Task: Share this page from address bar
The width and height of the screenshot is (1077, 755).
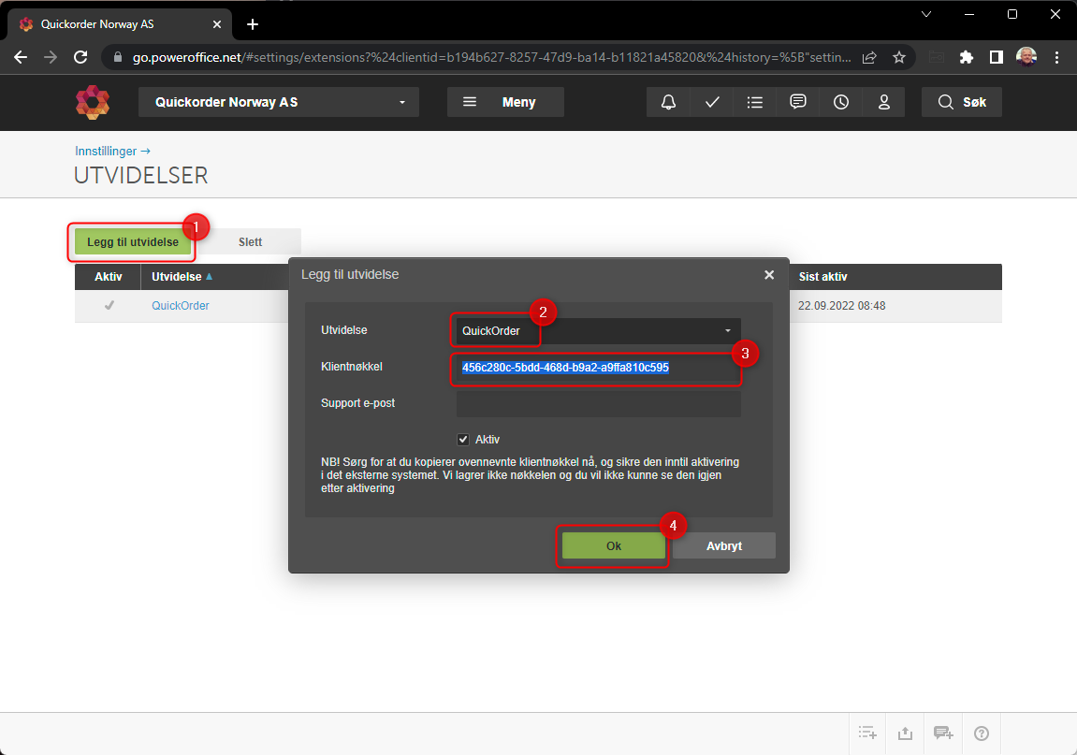Action: click(869, 58)
